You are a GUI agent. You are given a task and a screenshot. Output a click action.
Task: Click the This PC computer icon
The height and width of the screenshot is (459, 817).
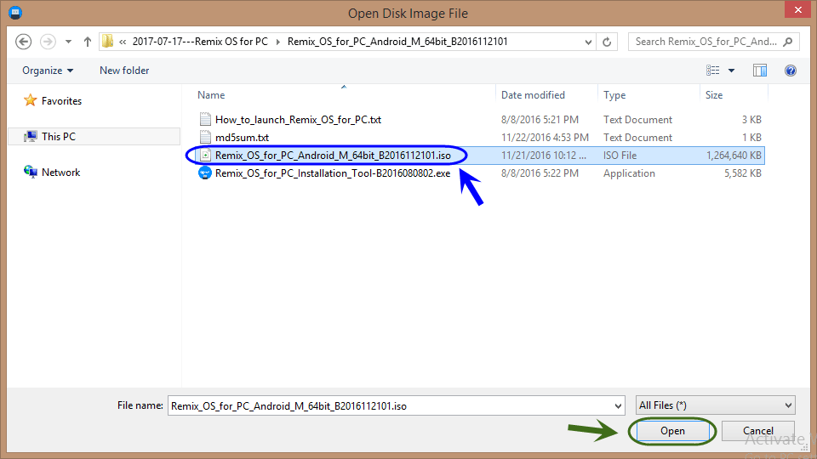click(31, 136)
